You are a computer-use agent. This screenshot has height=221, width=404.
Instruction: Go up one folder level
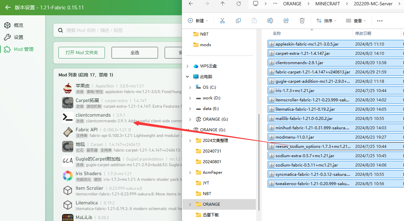tap(222, 4)
